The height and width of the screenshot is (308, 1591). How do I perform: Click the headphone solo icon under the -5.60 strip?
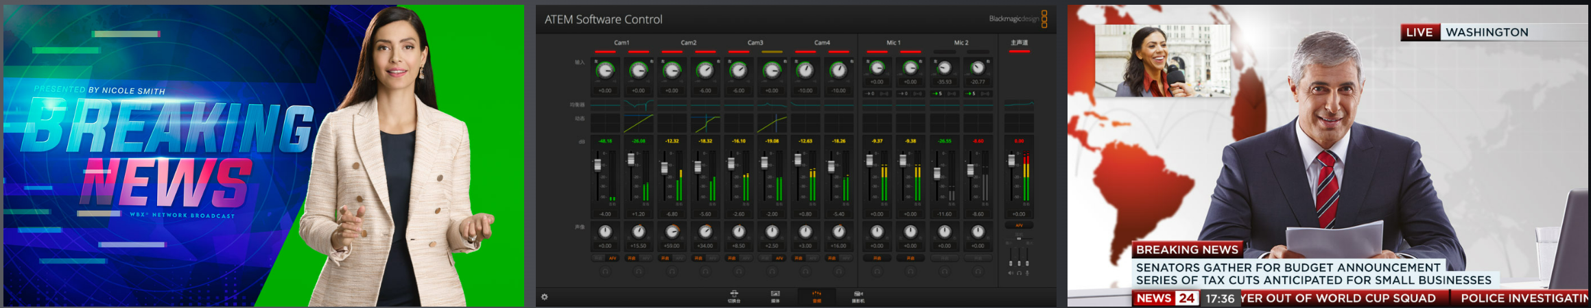tap(705, 271)
